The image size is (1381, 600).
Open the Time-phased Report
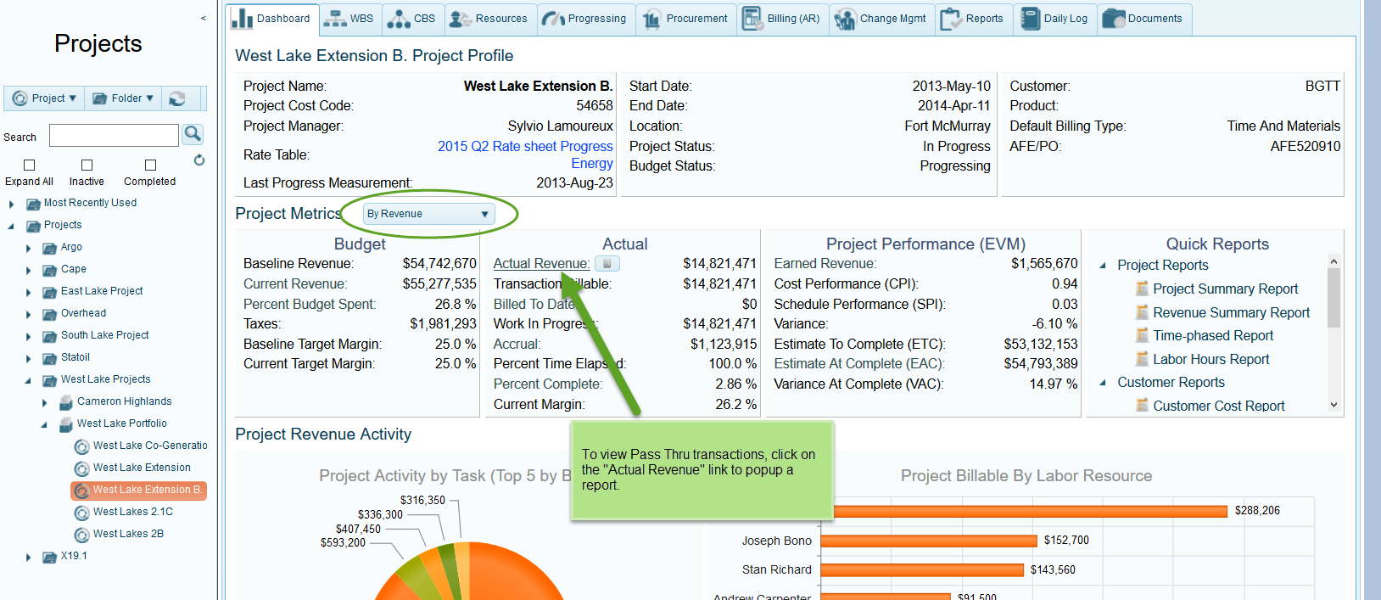tap(1213, 336)
